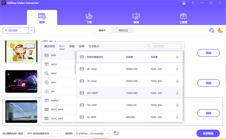The height and width of the screenshot is (139, 226).
Task: Open the concert stage video thumbnail
Action: (x=21, y=82)
